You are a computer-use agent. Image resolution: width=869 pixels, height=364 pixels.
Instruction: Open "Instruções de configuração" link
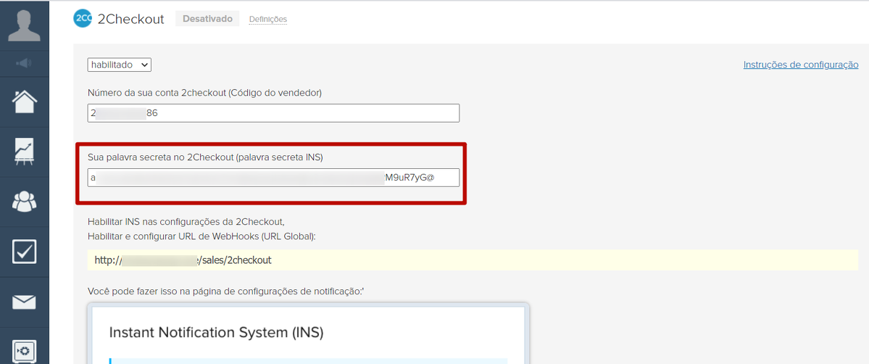point(800,65)
